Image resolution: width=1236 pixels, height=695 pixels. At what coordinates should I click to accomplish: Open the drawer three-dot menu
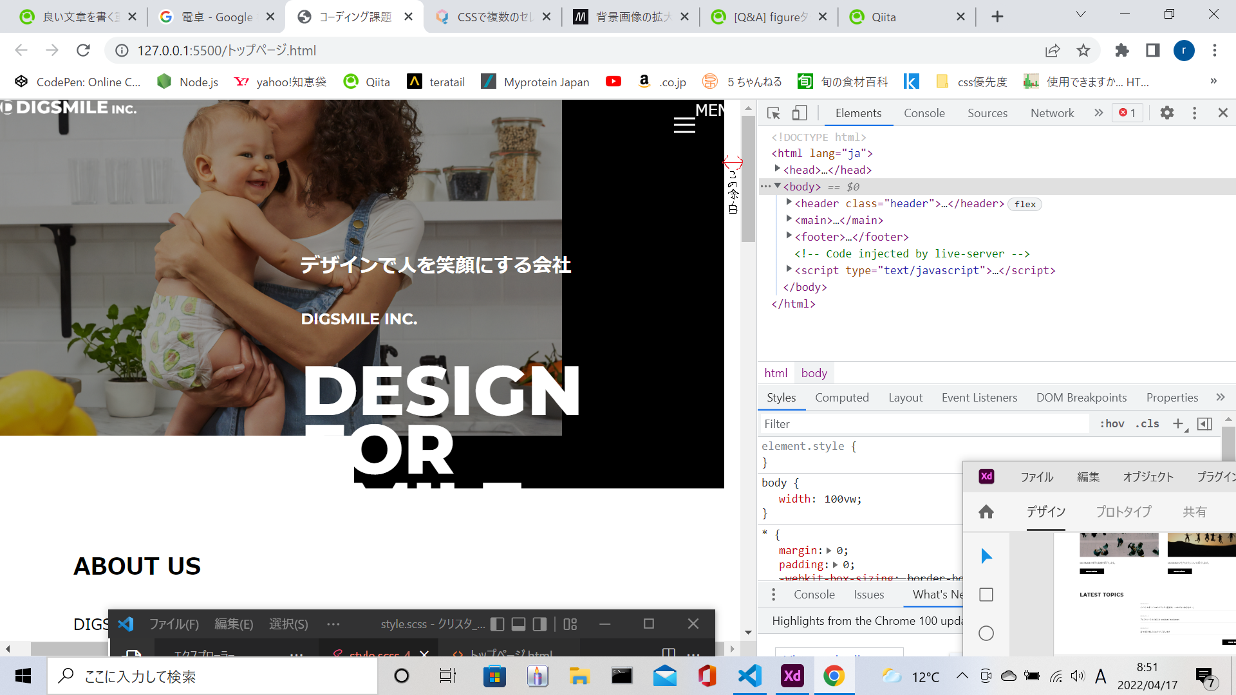tap(773, 595)
